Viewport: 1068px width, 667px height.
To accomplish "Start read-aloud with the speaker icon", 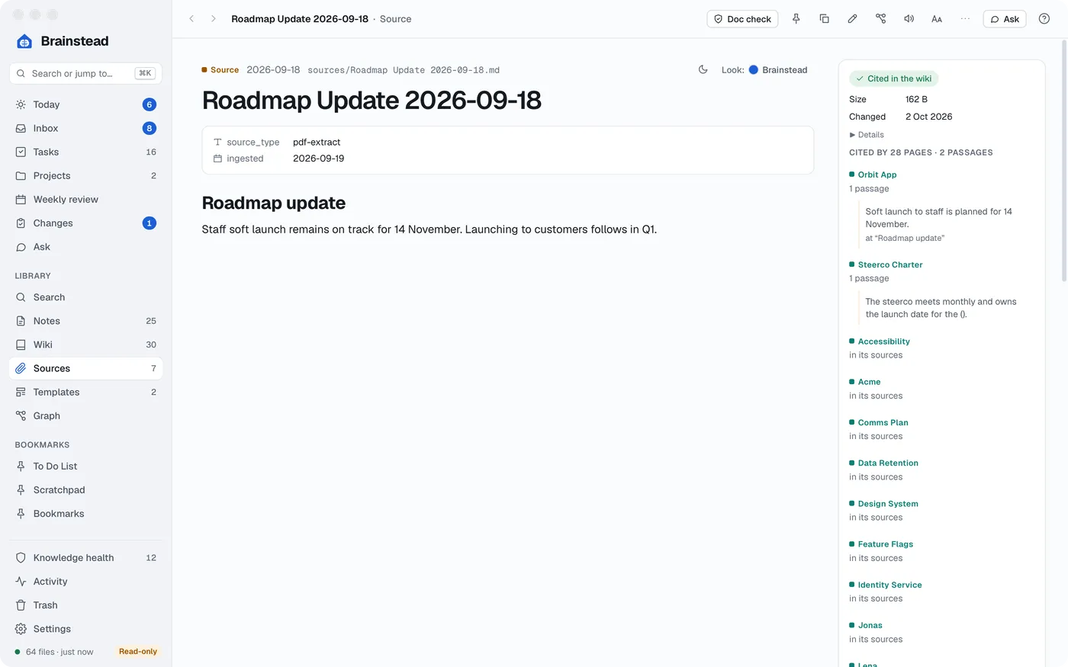I will [909, 19].
